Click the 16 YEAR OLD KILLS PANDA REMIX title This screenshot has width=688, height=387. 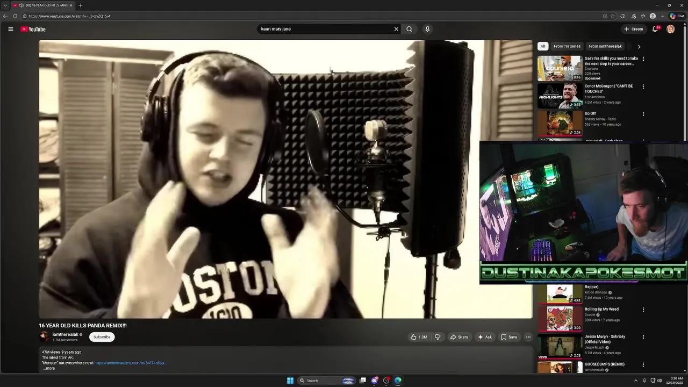coord(83,325)
